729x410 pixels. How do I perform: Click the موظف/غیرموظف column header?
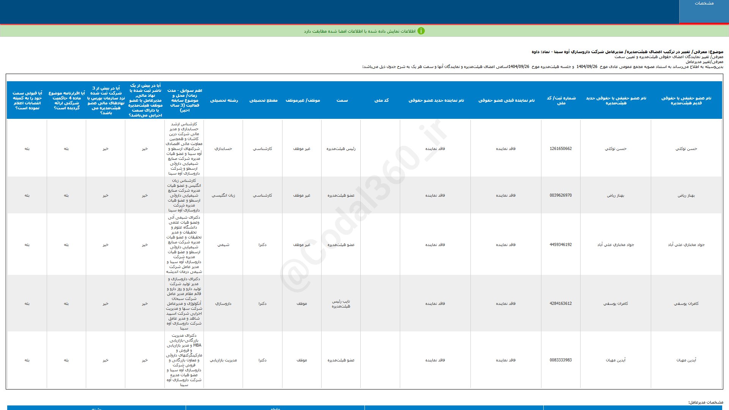[303, 100]
